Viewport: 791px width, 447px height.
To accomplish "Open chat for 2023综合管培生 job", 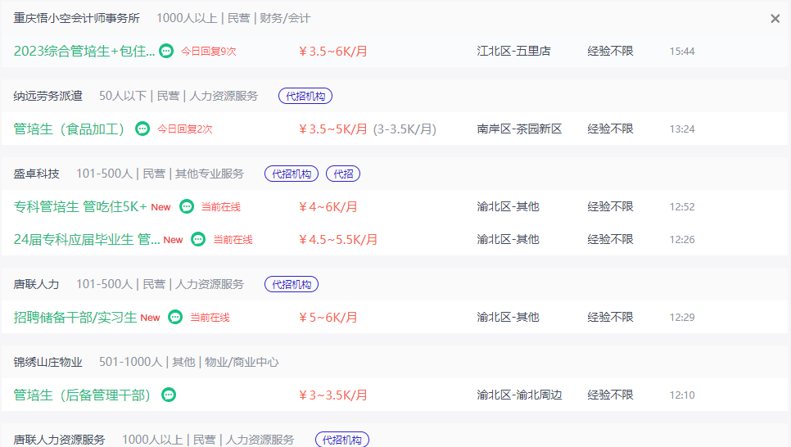I will [166, 51].
